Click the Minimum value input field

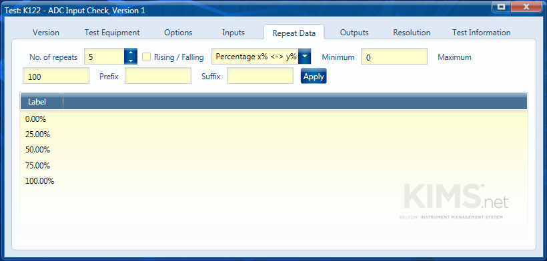(394, 57)
